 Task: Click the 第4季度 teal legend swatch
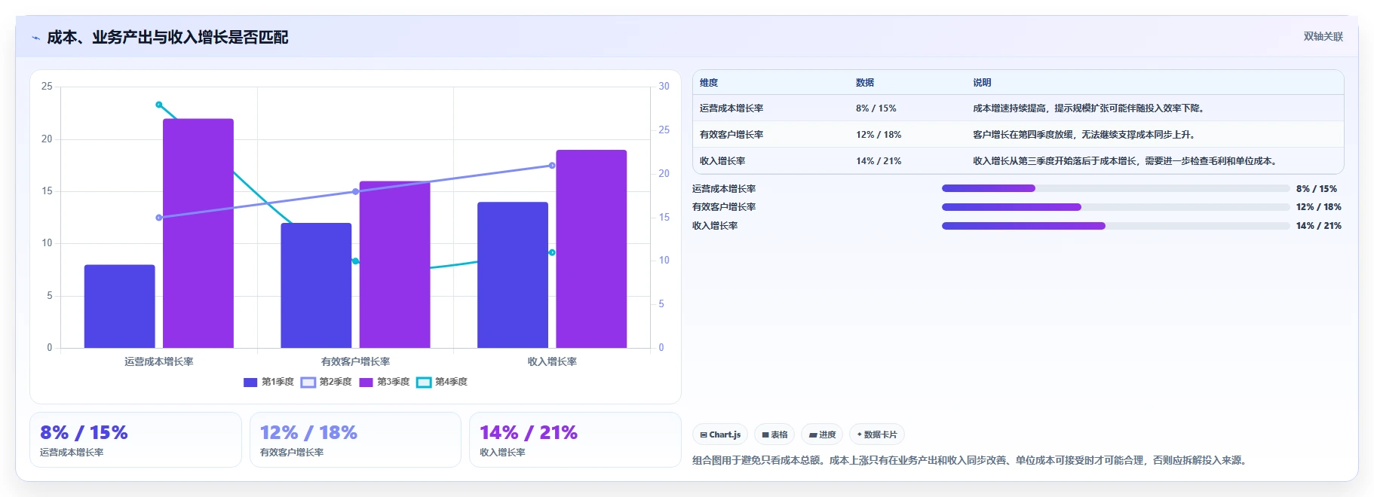(424, 382)
